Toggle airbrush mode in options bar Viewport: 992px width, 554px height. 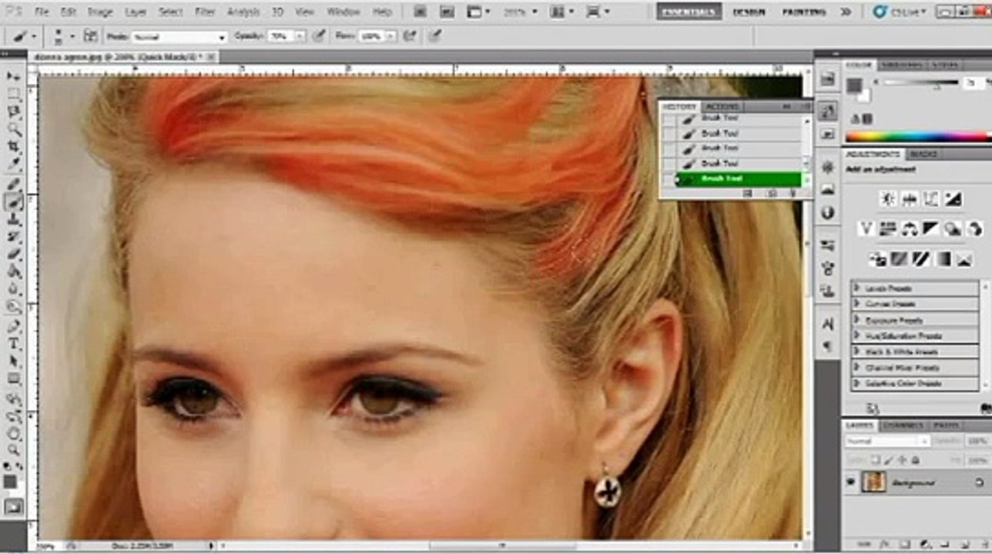coord(411,36)
